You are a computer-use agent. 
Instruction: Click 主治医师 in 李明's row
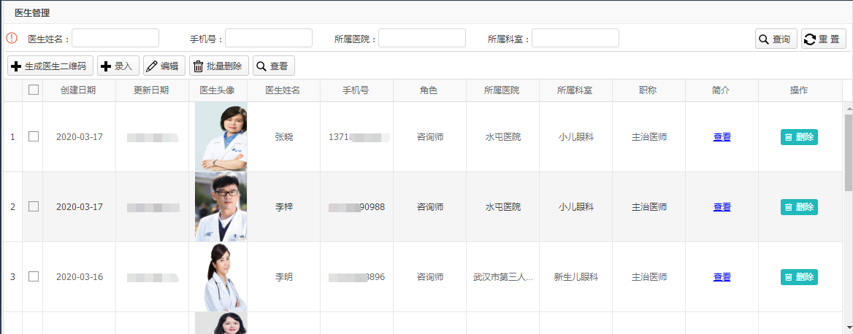649,277
